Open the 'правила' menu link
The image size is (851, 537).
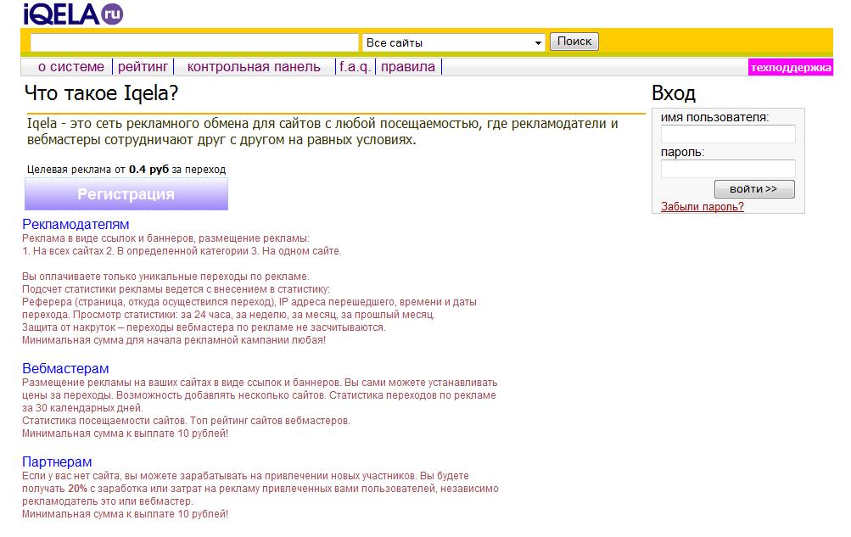(x=408, y=67)
